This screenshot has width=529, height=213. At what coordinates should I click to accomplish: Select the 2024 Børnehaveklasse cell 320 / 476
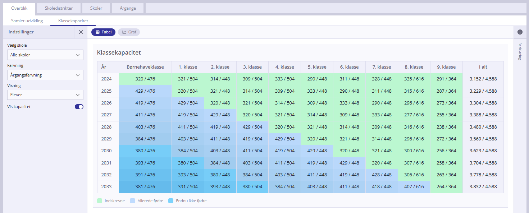145,79
